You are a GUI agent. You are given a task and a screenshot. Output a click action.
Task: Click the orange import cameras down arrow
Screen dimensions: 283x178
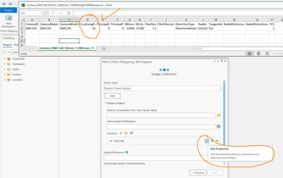coord(126,133)
